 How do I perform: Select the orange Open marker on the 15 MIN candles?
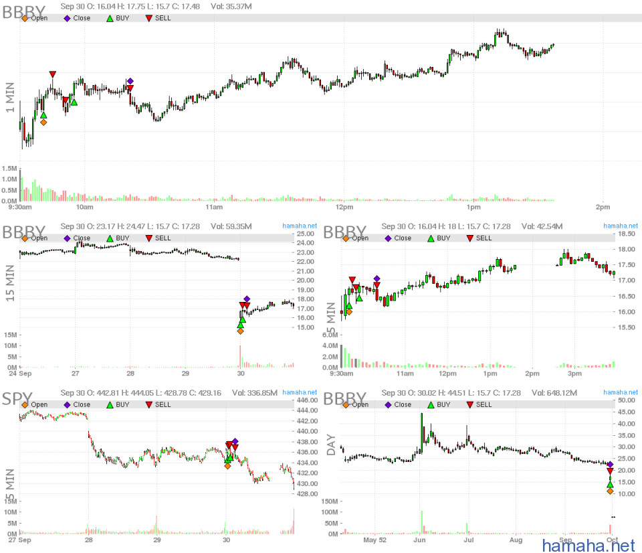(240, 331)
